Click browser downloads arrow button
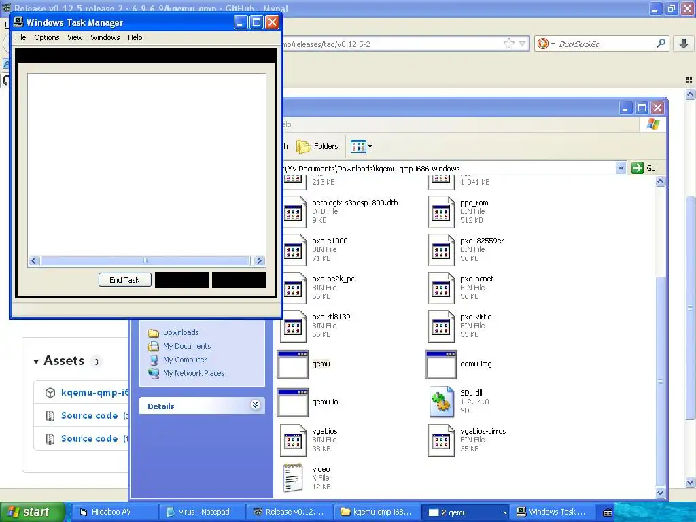Screen dimensions: 696x522 (x=684, y=43)
